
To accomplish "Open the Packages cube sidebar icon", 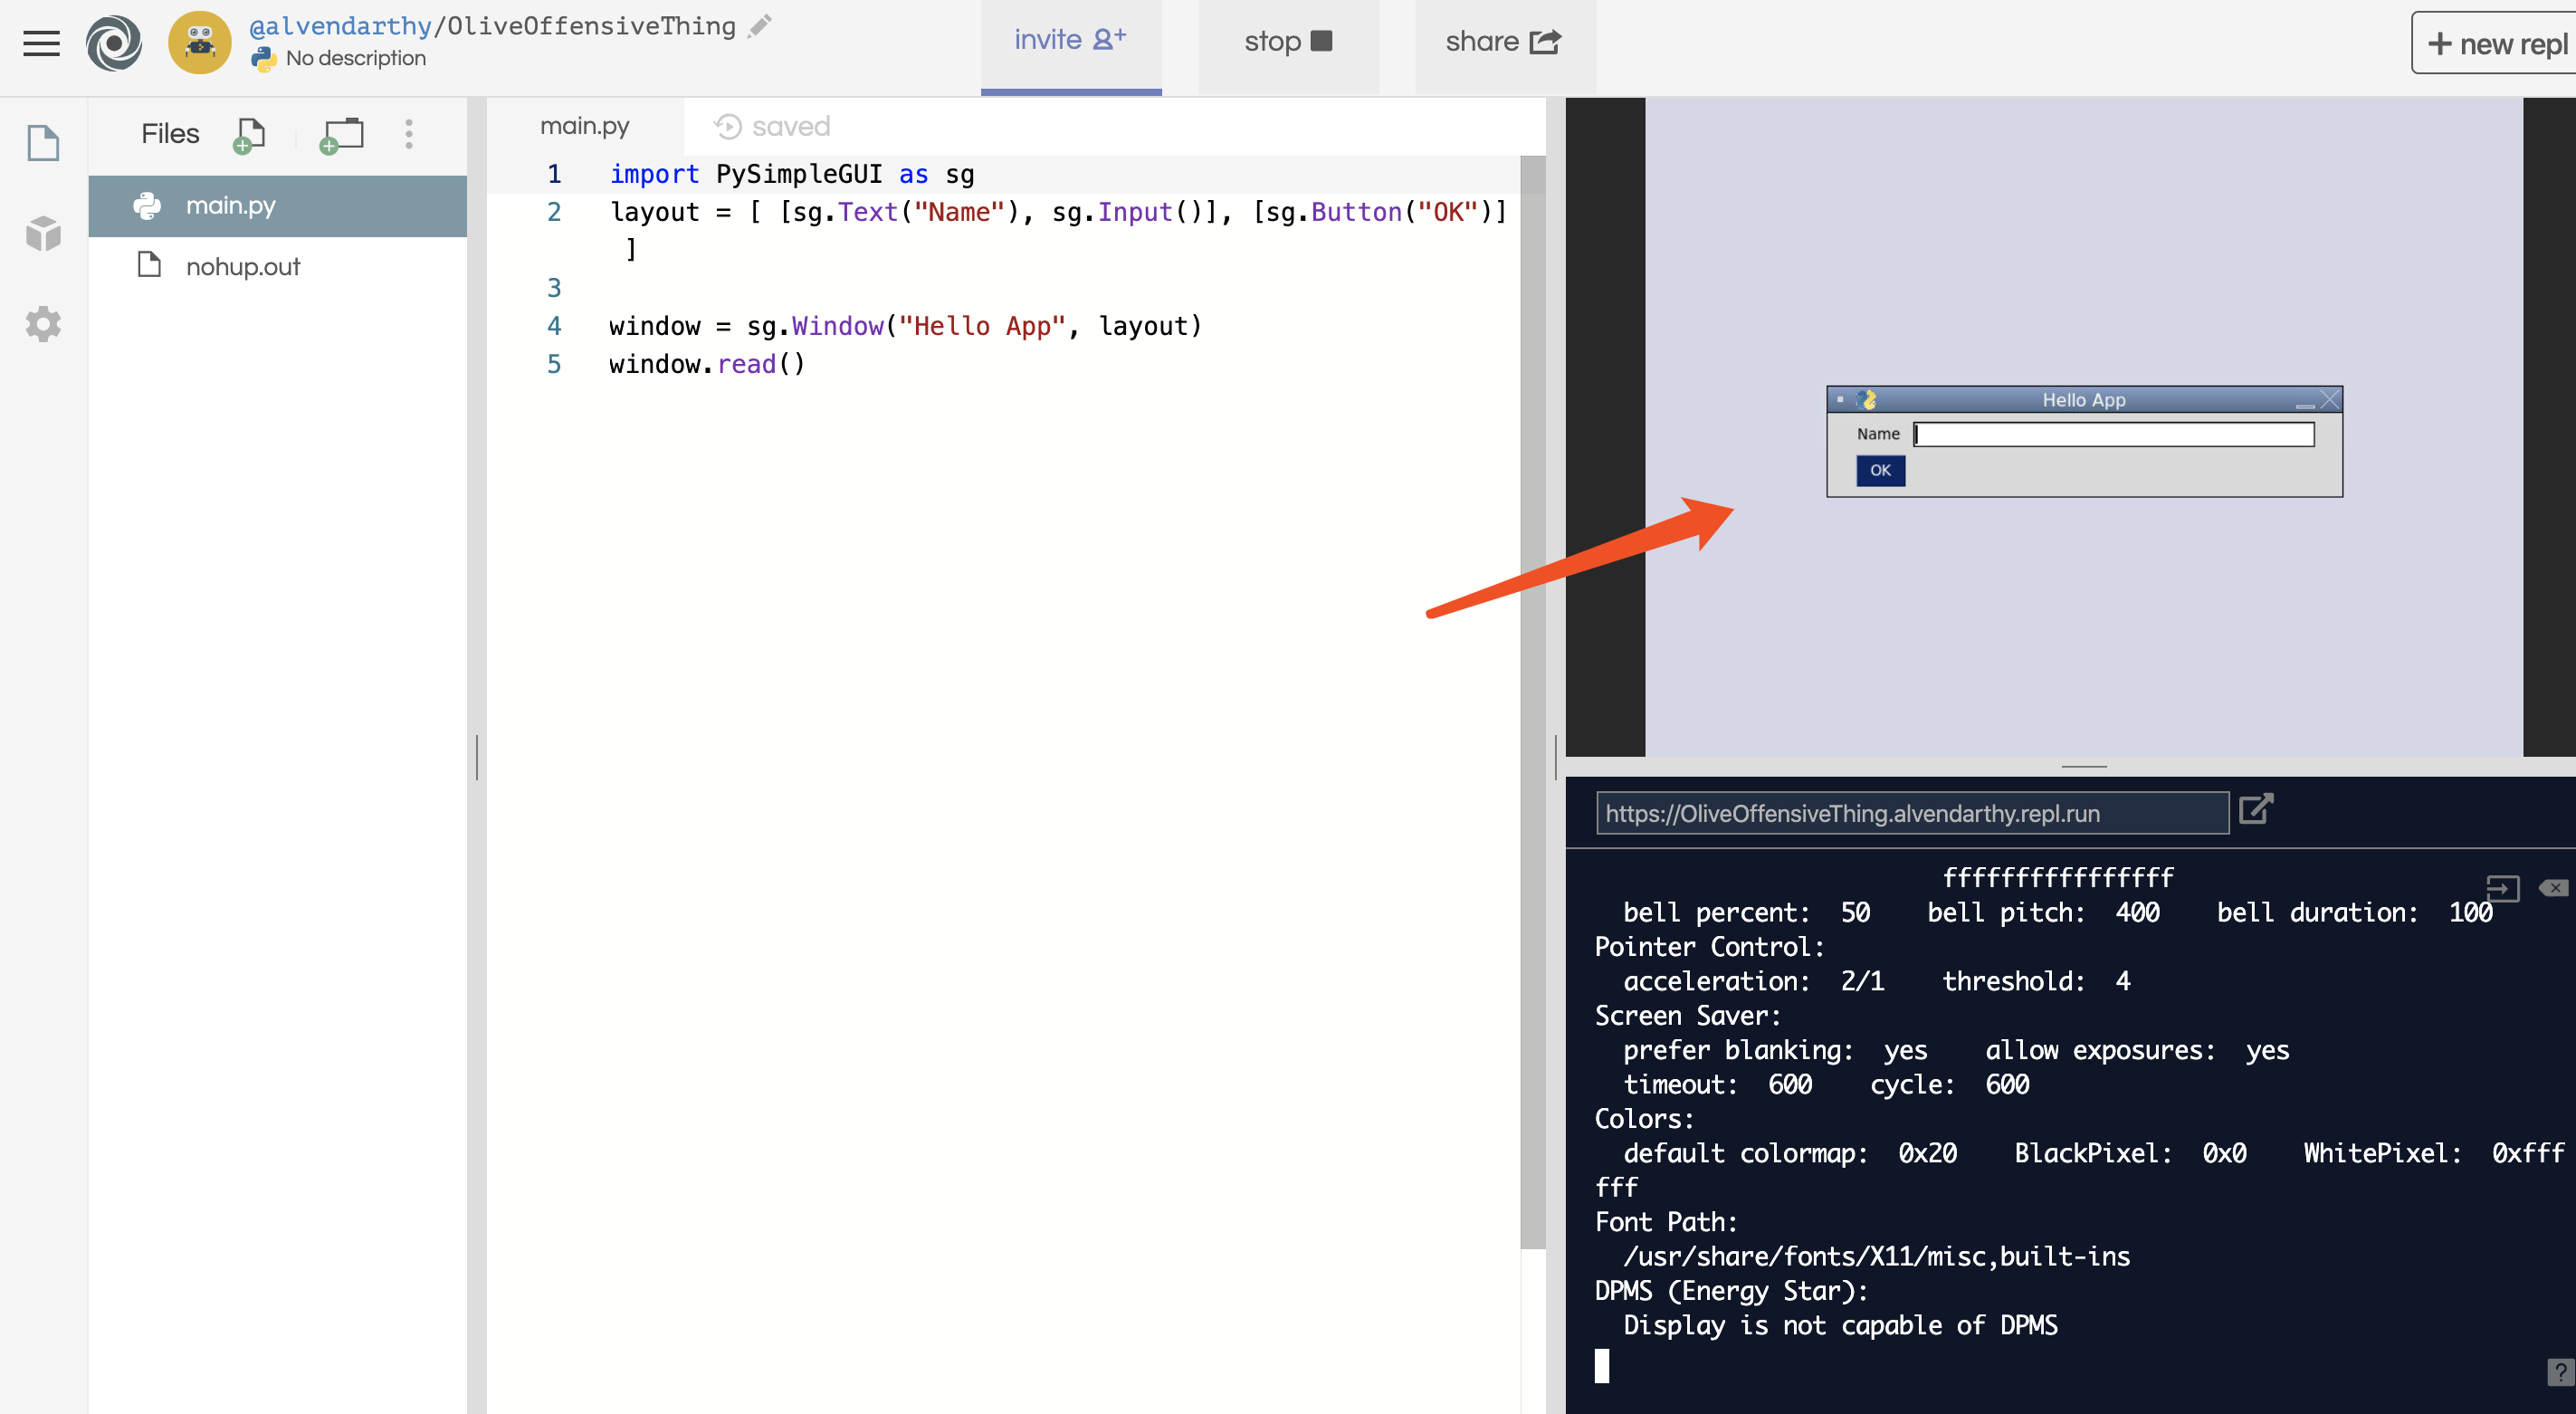I will 43,233.
